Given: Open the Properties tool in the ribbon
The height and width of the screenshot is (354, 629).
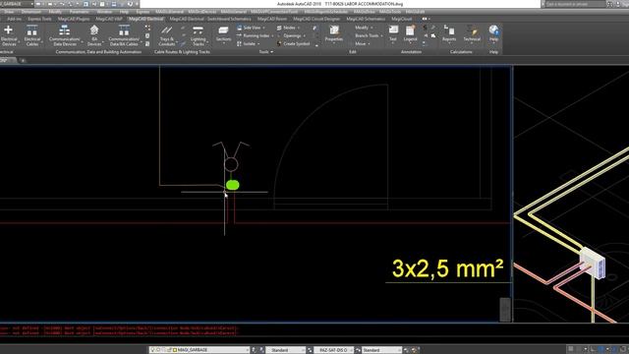Looking at the screenshot, I should 334,33.
